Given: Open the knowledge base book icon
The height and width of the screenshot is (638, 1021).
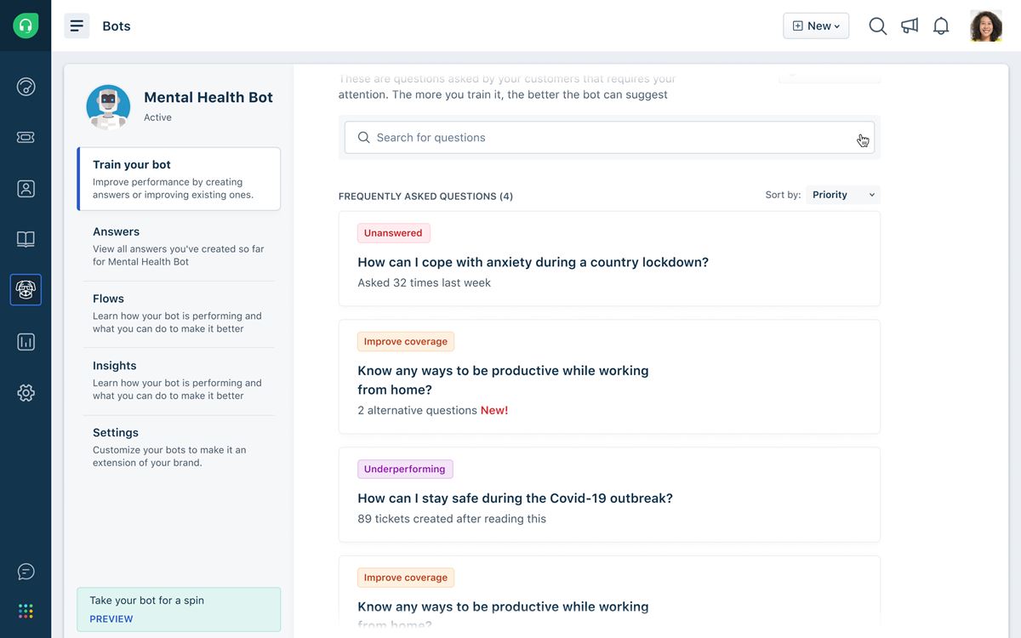Looking at the screenshot, I should click(x=26, y=240).
